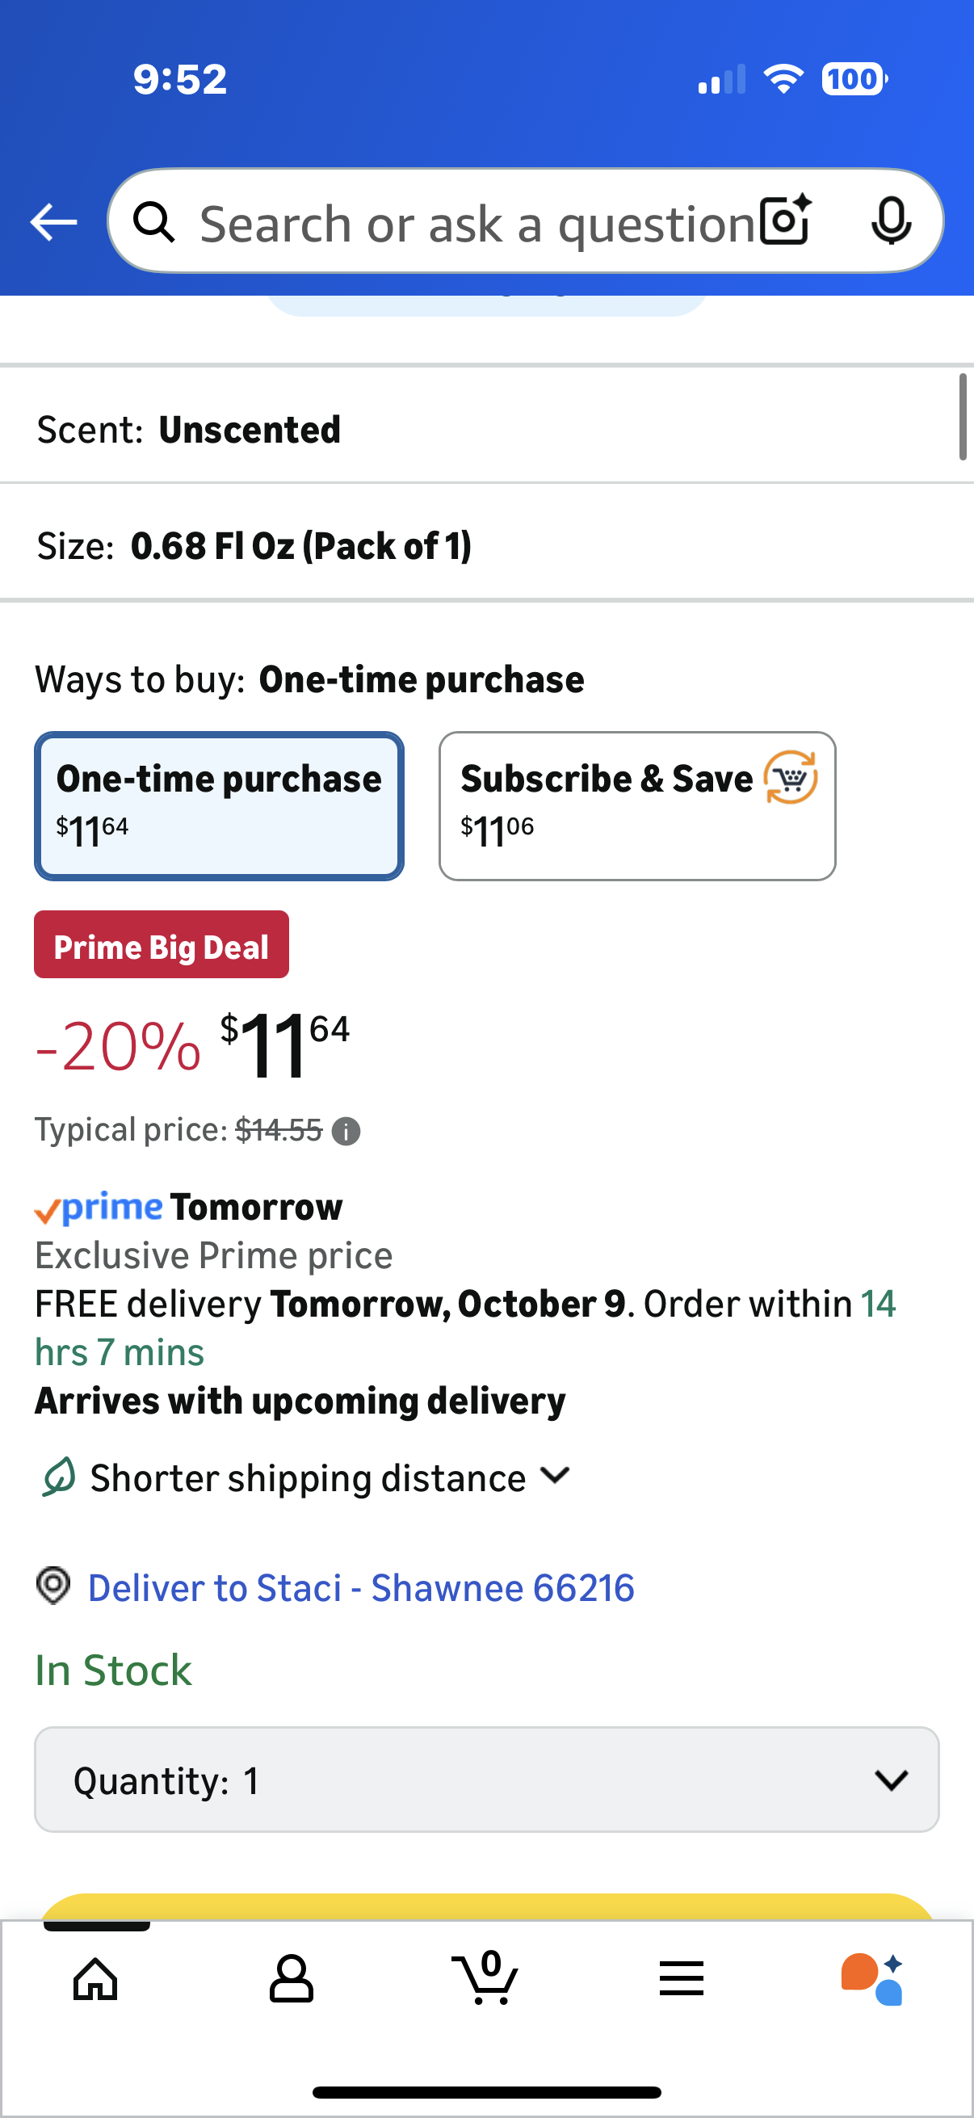Tap the camera lens search icon
This screenshot has width=974, height=2118.
785,221
